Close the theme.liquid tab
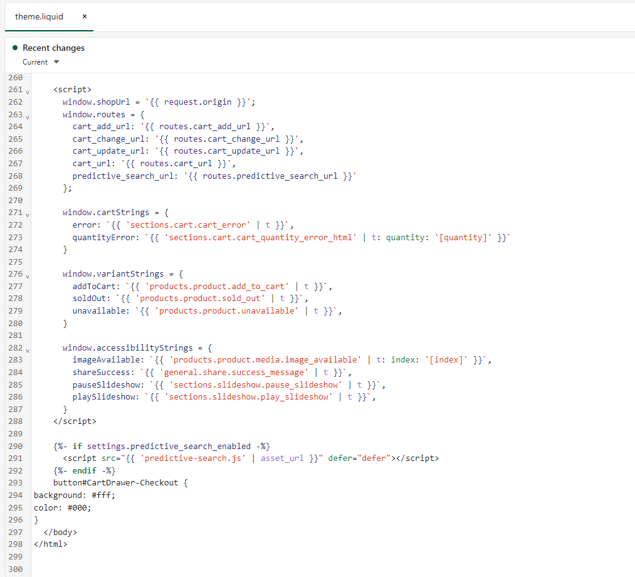The image size is (635, 577). point(85,16)
